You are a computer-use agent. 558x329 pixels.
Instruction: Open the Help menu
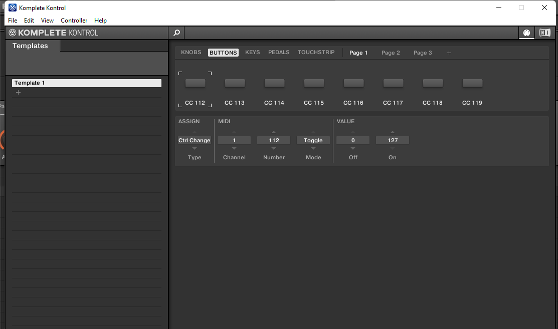tap(100, 20)
